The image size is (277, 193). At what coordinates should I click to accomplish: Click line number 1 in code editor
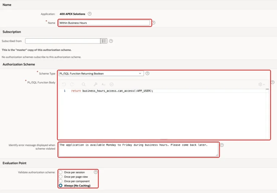(65, 91)
